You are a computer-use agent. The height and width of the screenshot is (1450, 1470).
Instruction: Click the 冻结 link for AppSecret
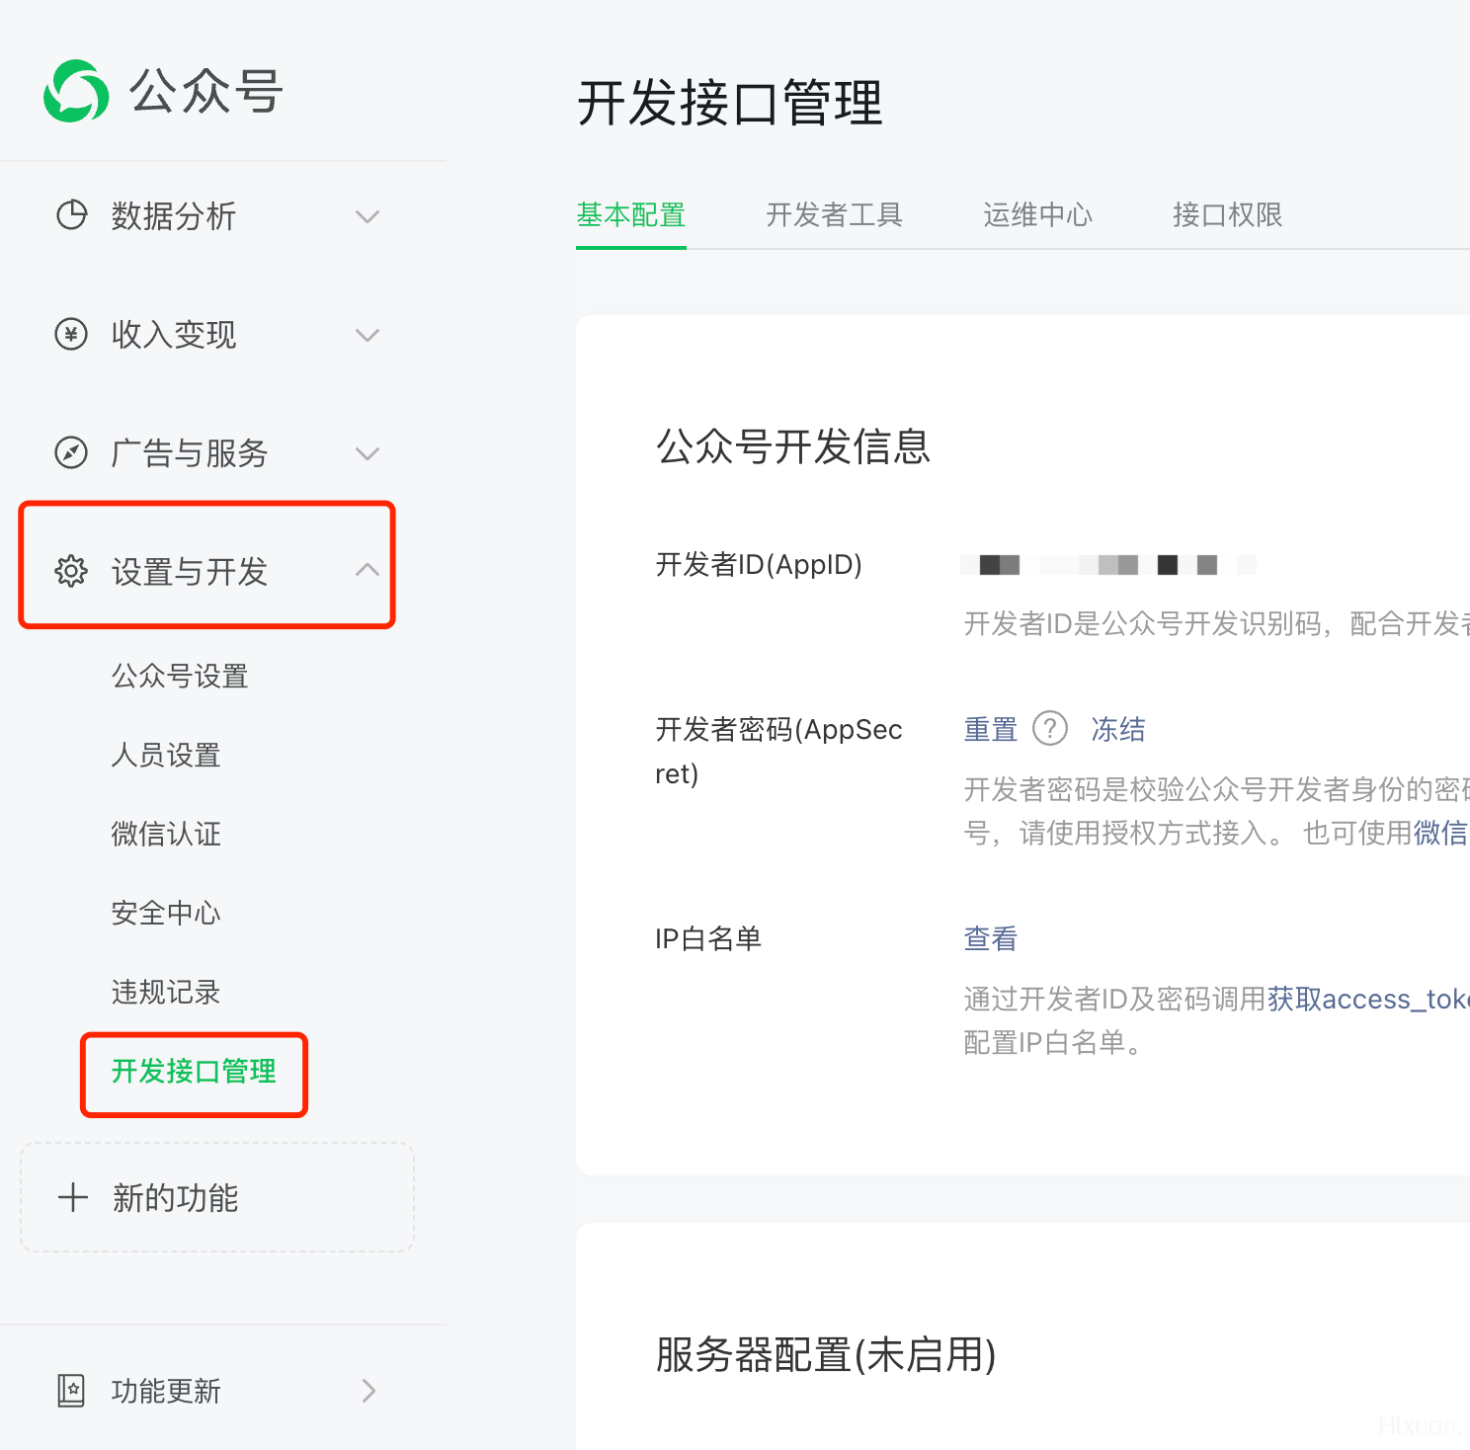1118,729
